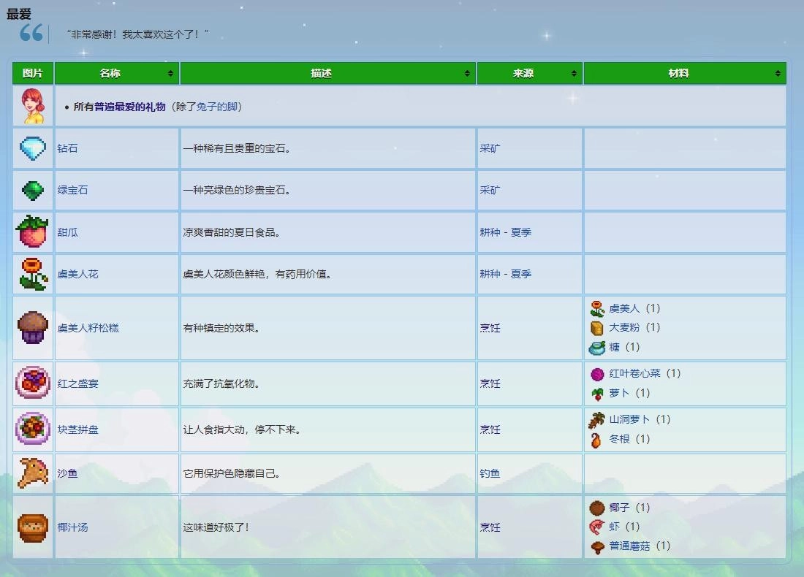Click the Roots Platter dish icon
Viewport: 804px width, 577px height.
tap(33, 429)
